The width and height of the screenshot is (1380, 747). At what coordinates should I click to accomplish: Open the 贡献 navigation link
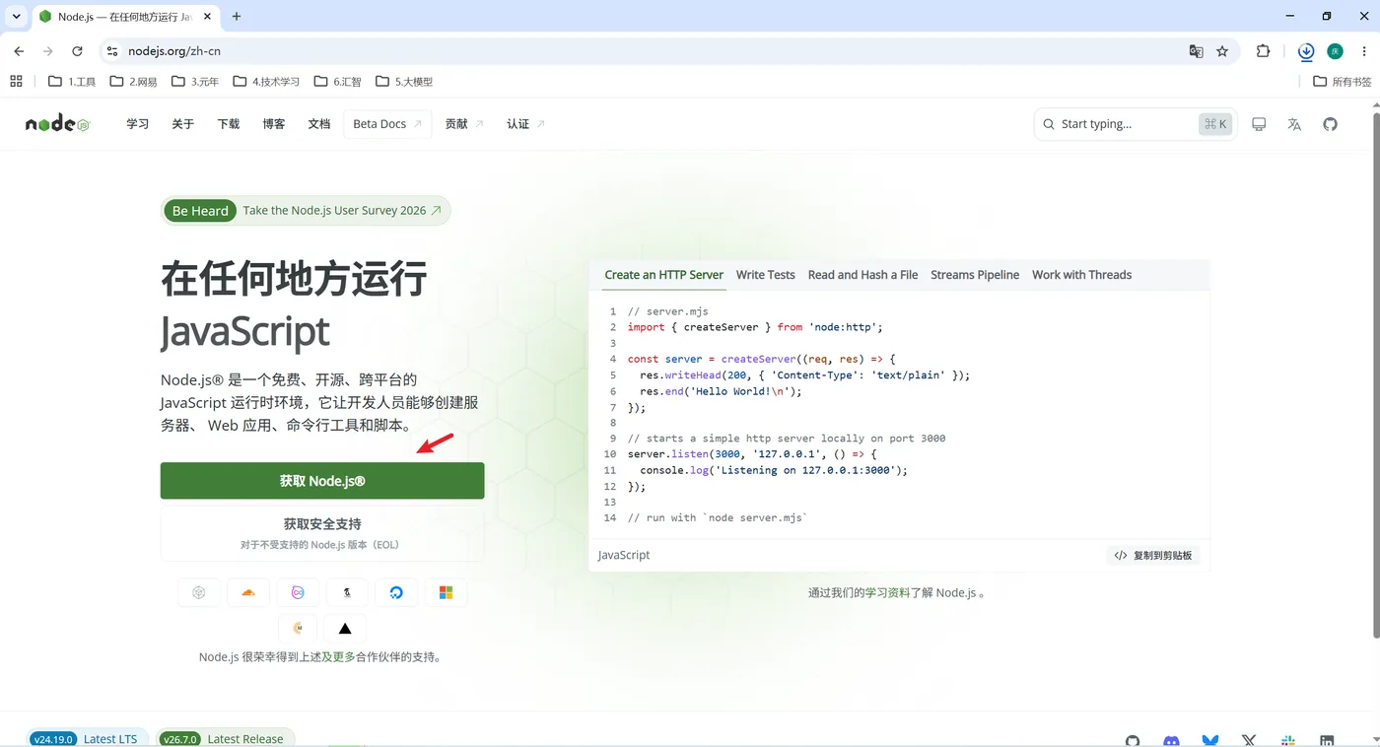point(464,124)
